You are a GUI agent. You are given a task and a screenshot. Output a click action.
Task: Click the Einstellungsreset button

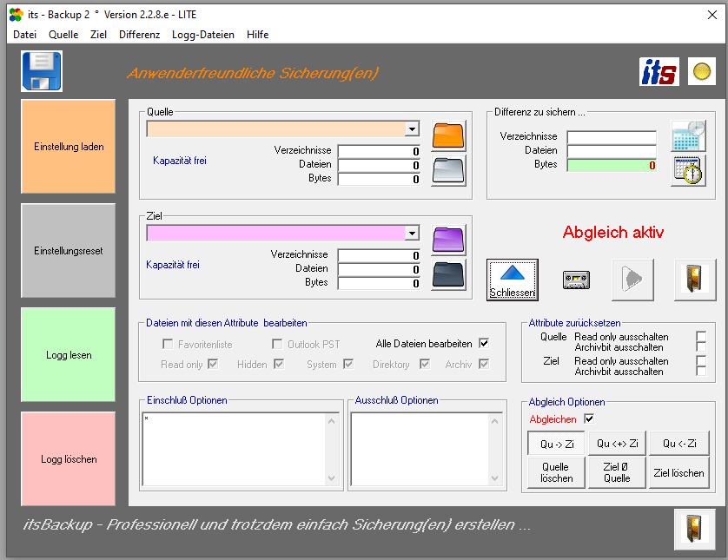[x=69, y=251]
